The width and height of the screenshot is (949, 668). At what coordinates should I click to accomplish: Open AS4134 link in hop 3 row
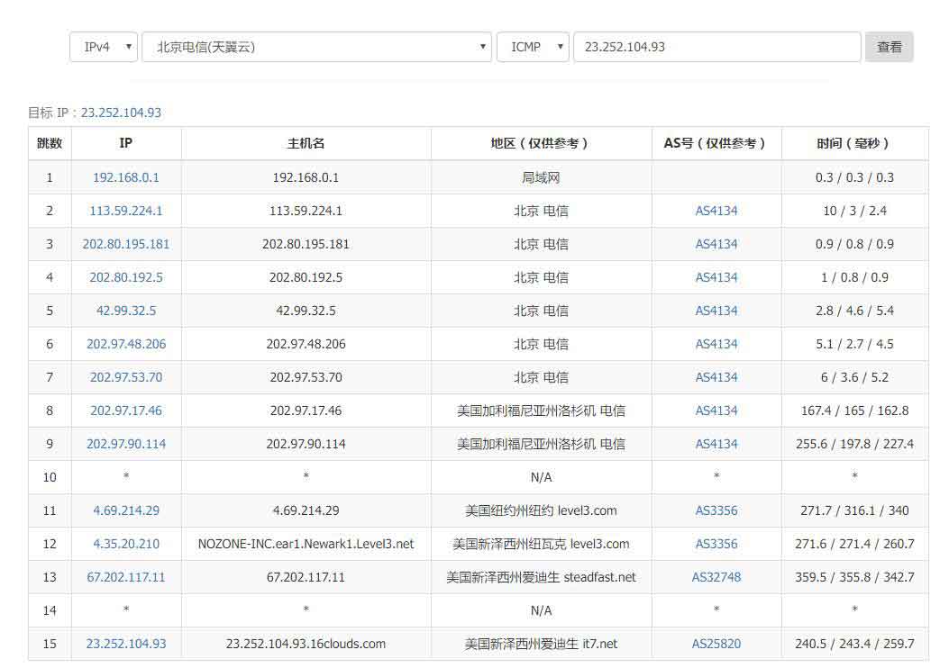click(716, 244)
